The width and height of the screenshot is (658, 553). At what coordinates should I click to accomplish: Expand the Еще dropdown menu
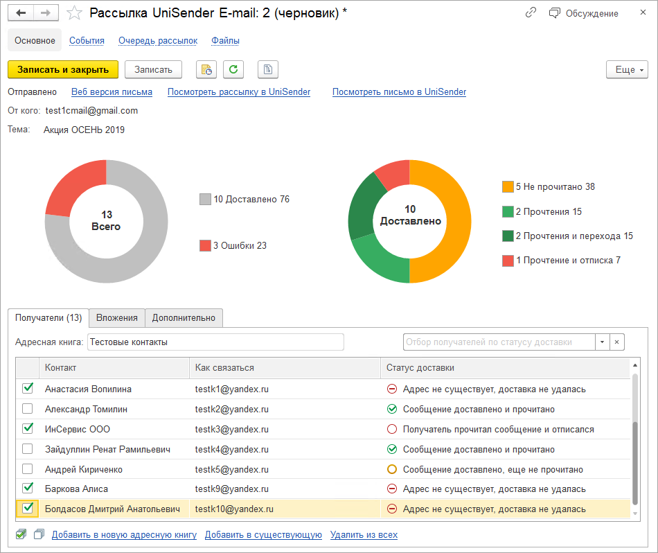627,70
